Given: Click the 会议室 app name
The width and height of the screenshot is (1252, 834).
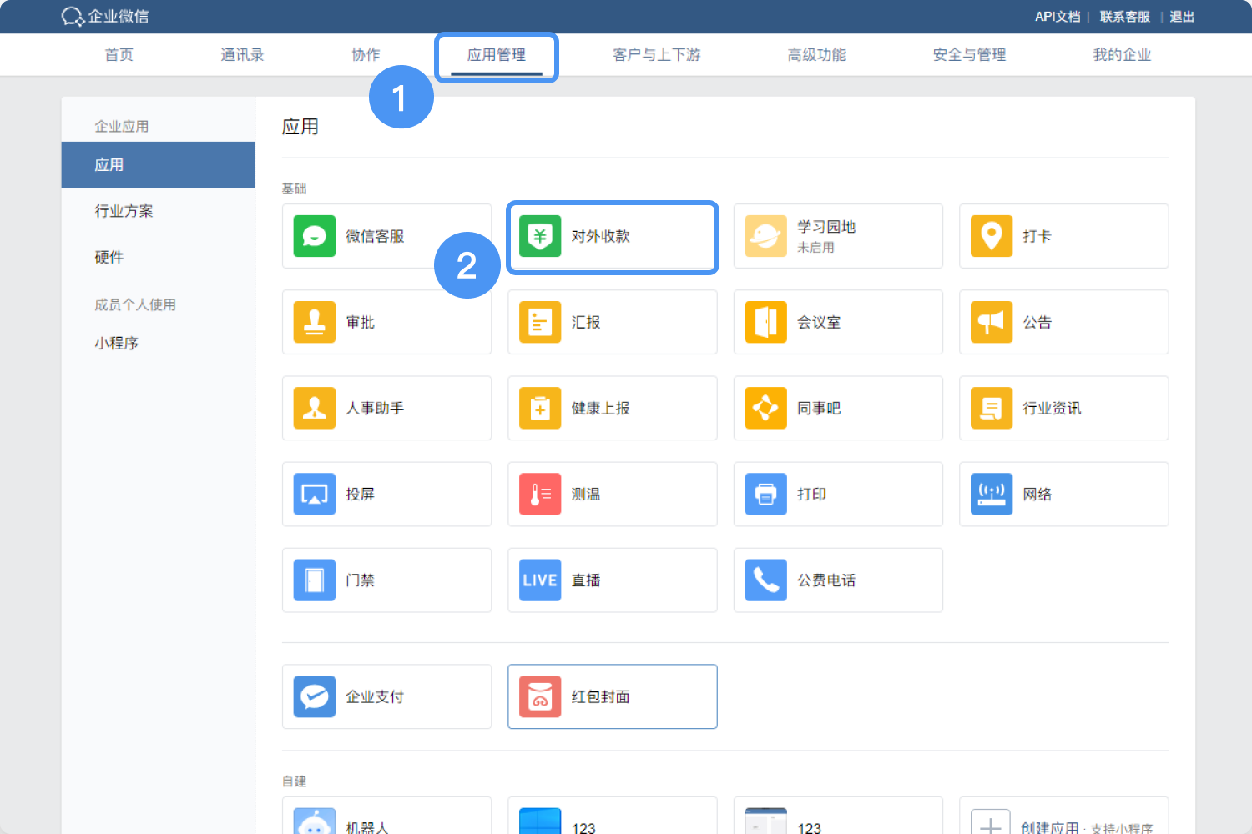Looking at the screenshot, I should [819, 322].
